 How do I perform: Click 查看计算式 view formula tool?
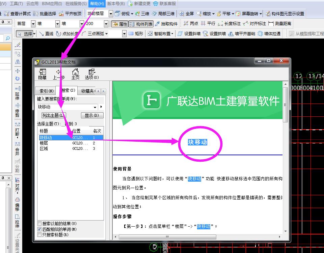(x=17, y=14)
